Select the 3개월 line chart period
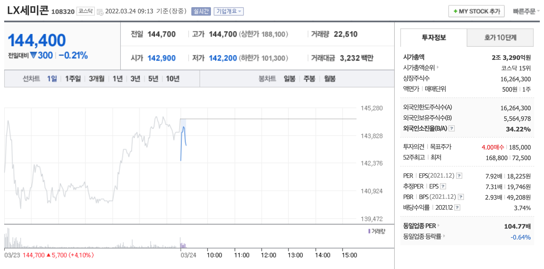This screenshot has height=269, width=544. (97, 79)
